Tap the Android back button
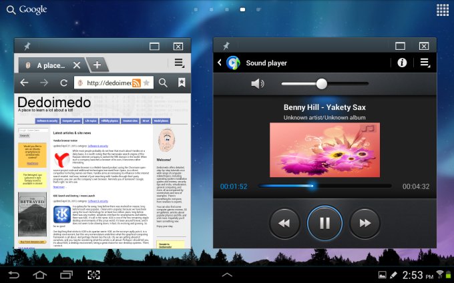 pos(13,274)
